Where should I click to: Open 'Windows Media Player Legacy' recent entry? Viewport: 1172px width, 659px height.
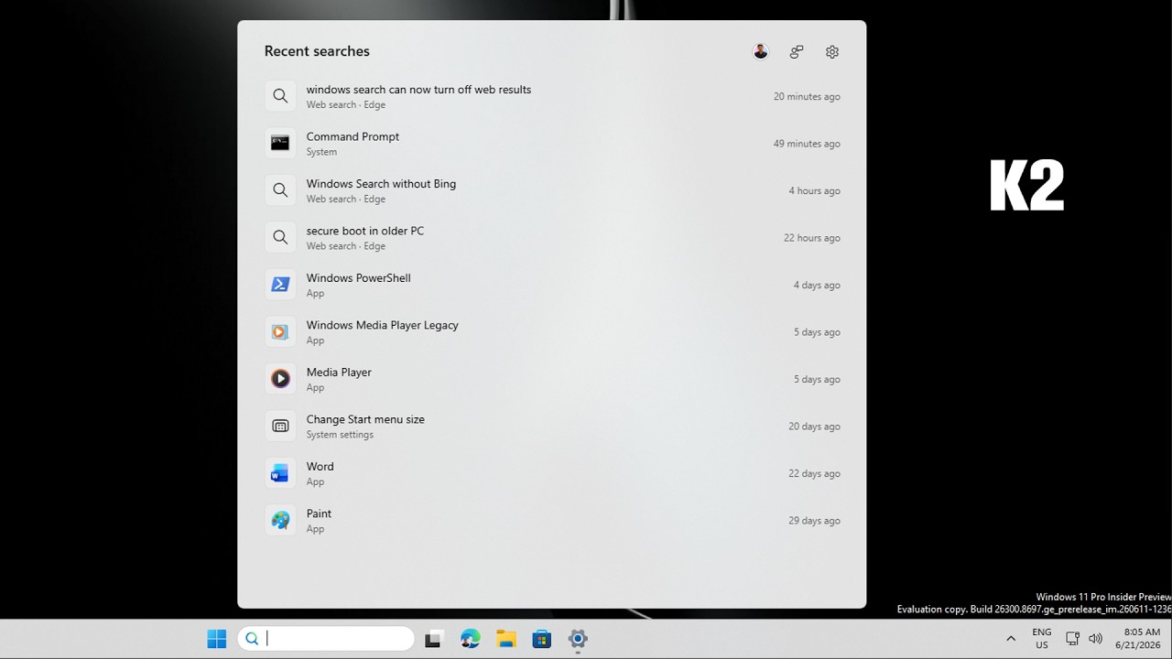552,332
